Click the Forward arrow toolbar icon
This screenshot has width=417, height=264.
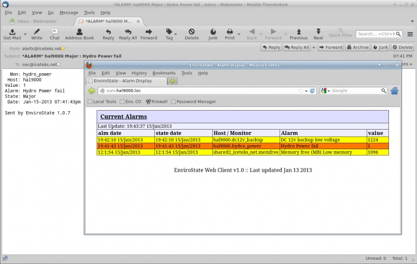149,34
